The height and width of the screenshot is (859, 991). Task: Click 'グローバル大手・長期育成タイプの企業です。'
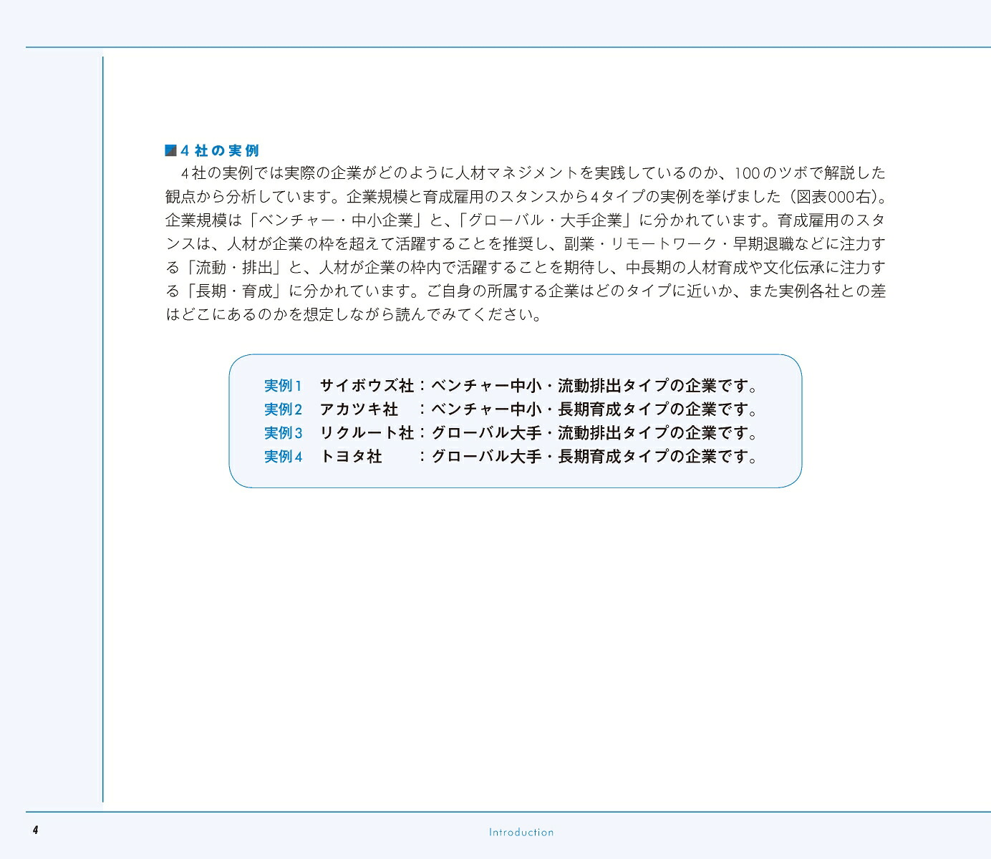point(595,457)
